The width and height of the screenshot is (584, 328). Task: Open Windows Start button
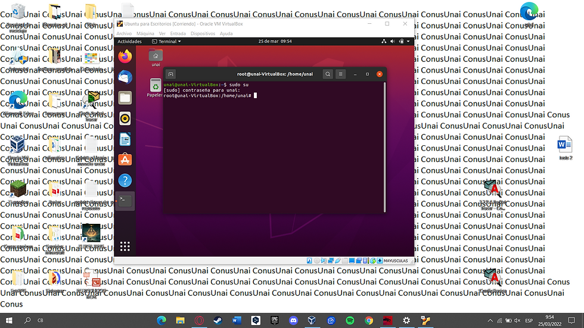click(9, 320)
